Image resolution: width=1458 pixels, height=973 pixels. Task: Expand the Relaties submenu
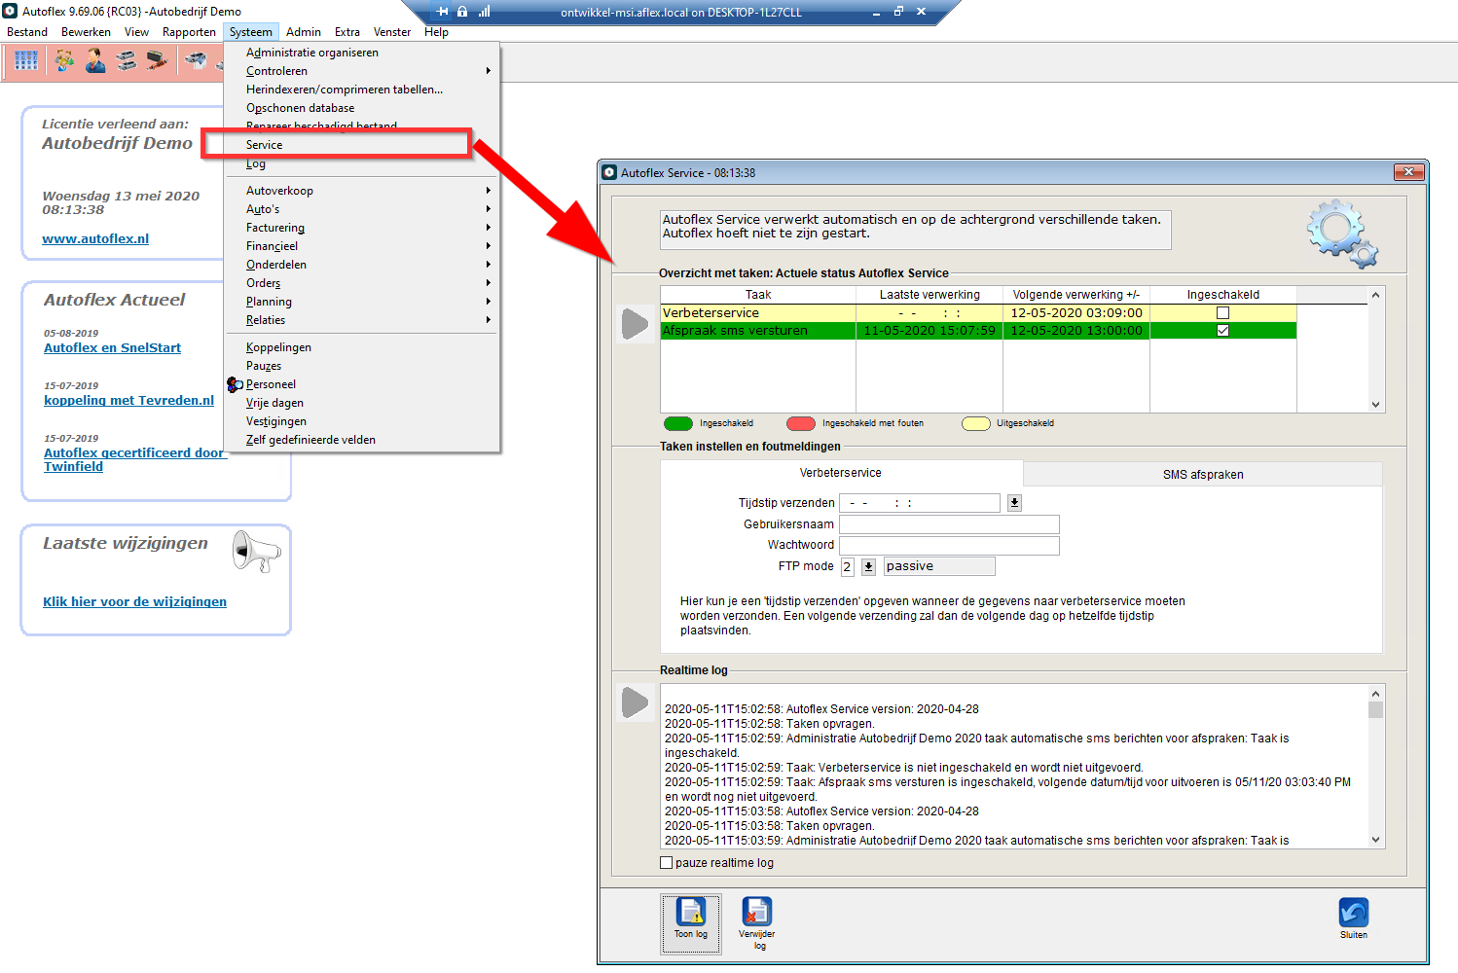pos(363,320)
